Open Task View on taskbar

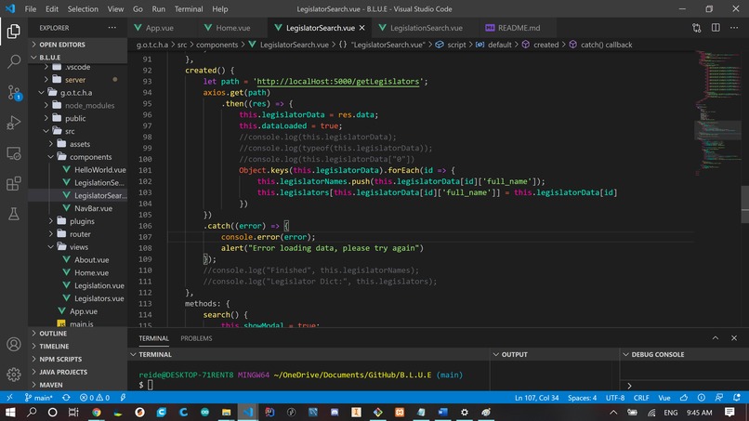click(x=73, y=412)
